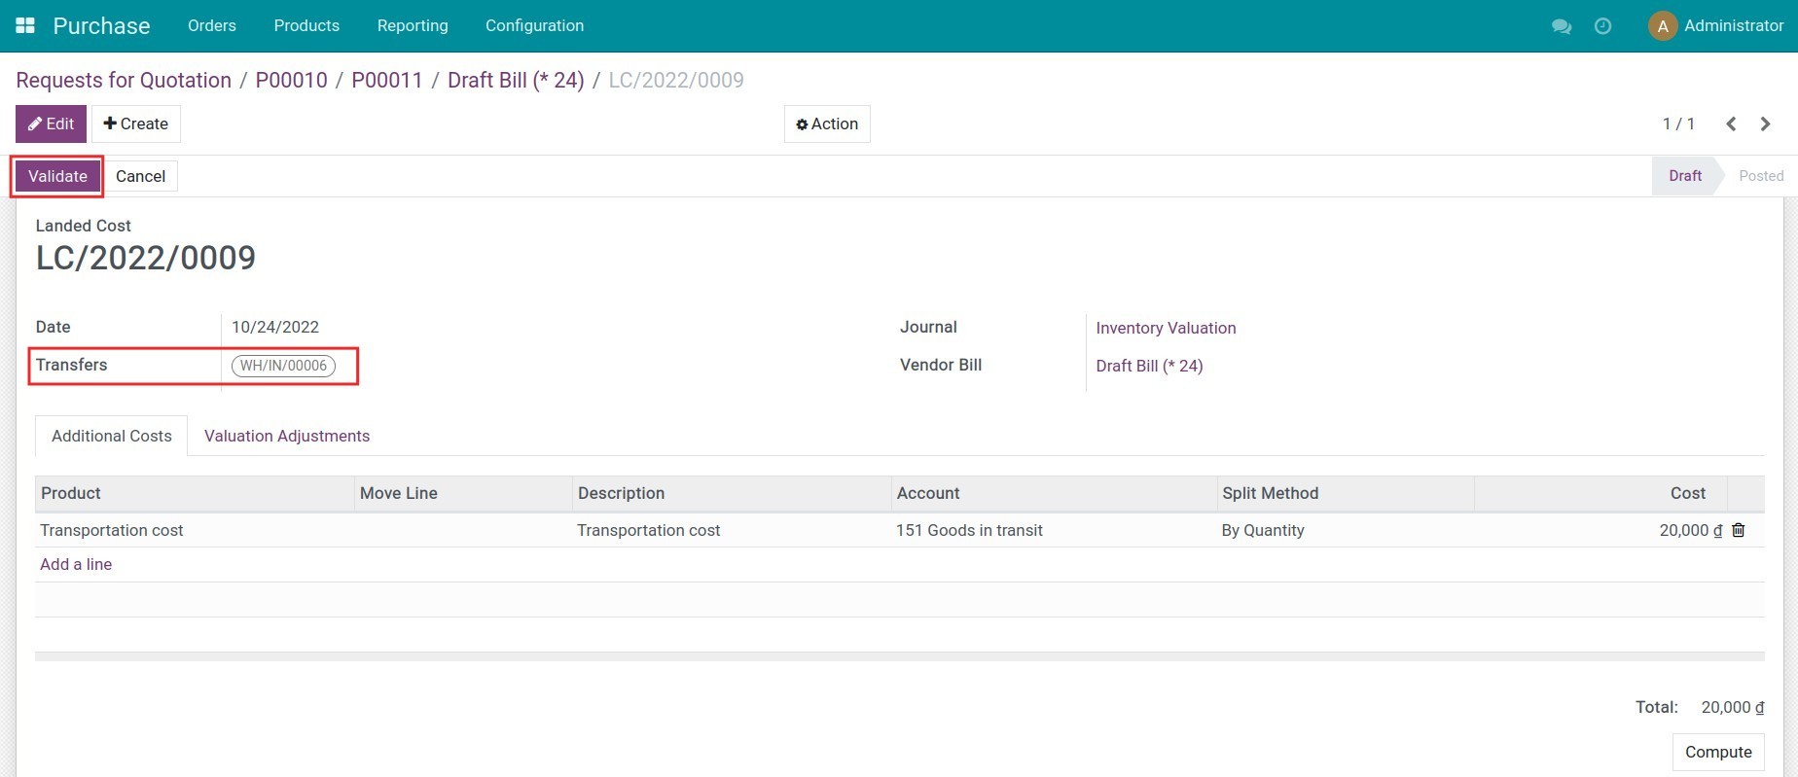1798x777 pixels.
Task: Expand the Reporting menu
Action: pyautogui.click(x=413, y=25)
